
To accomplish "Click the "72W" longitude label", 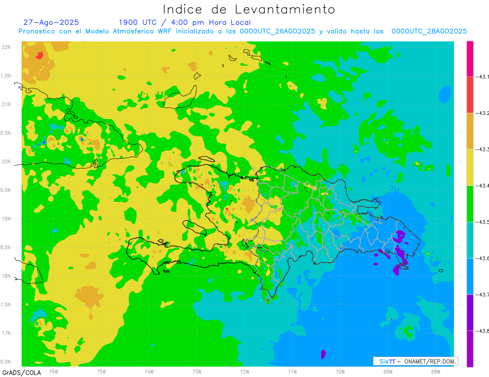I will pyautogui.click(x=244, y=371).
